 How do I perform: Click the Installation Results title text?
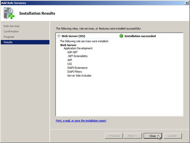[37, 13]
